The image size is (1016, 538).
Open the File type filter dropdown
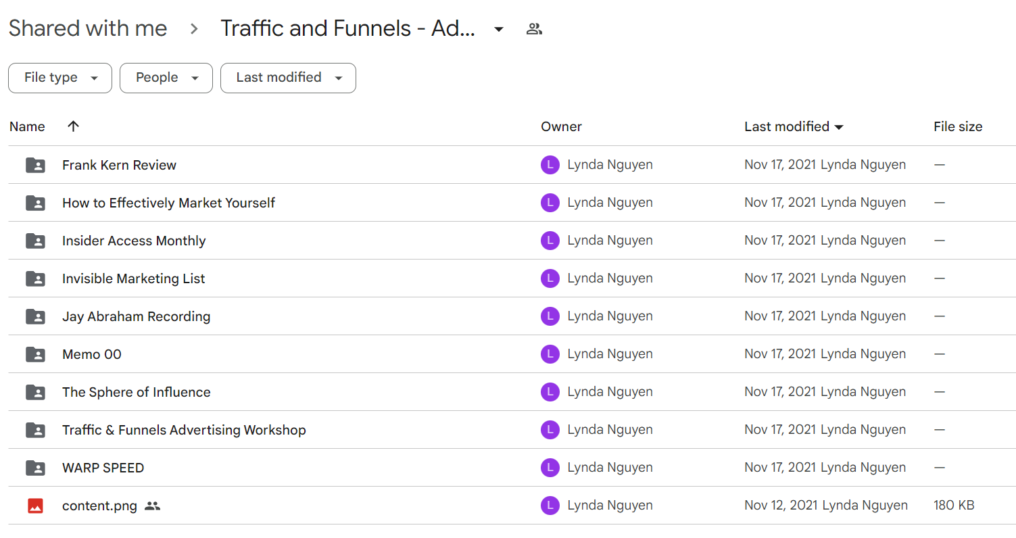[60, 78]
